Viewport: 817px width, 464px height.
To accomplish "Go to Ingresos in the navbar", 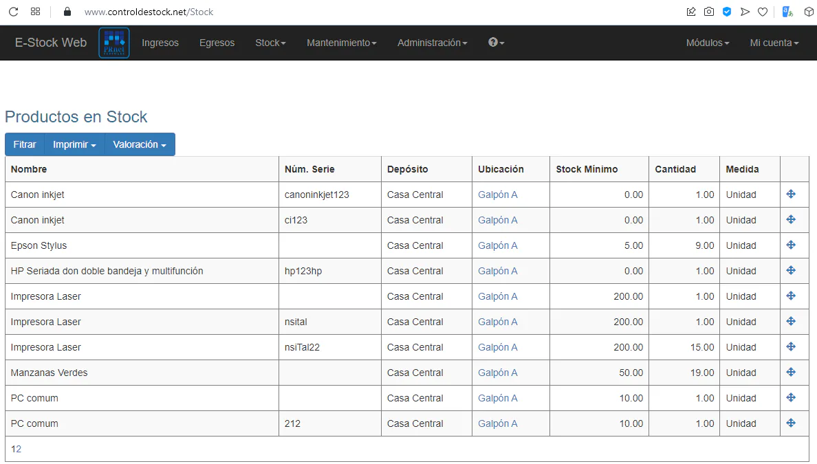I will [160, 43].
